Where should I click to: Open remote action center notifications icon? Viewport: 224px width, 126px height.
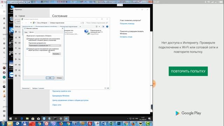149,119
